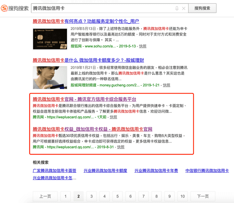Screen dimensions: 234x203
Task: Go to results page 9
Action: point(169,196)
